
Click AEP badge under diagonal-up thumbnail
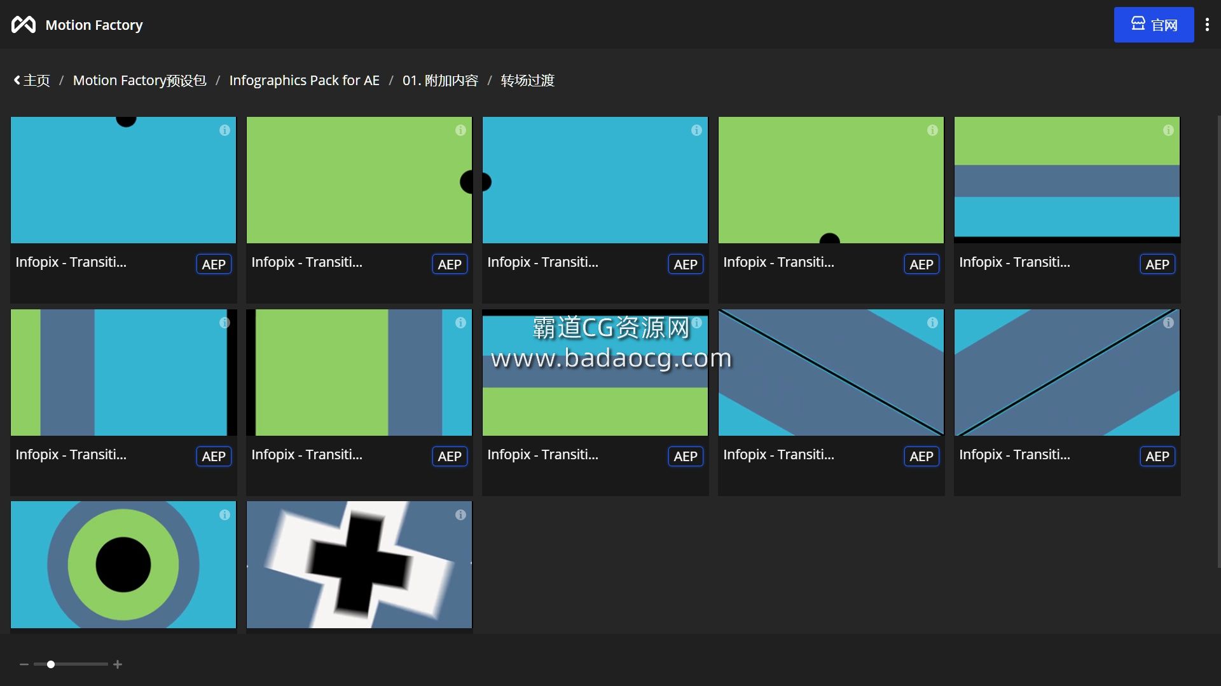[x=1157, y=456]
